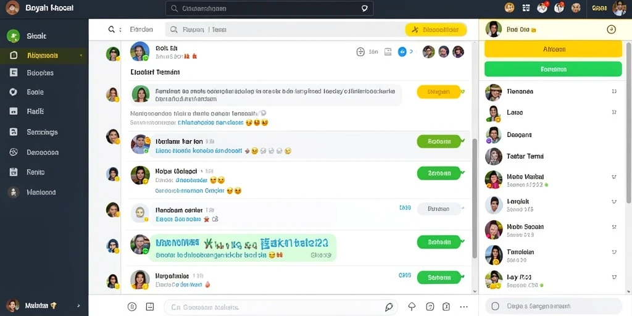Click the wide yellow button in right panel

click(x=553, y=49)
